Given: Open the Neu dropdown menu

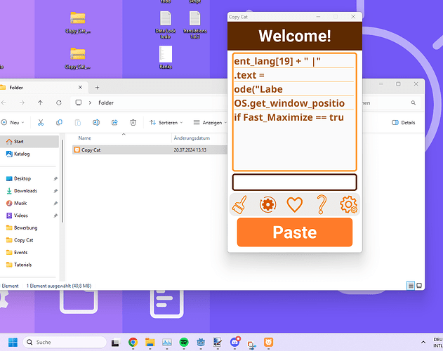Looking at the screenshot, I should [x=14, y=122].
